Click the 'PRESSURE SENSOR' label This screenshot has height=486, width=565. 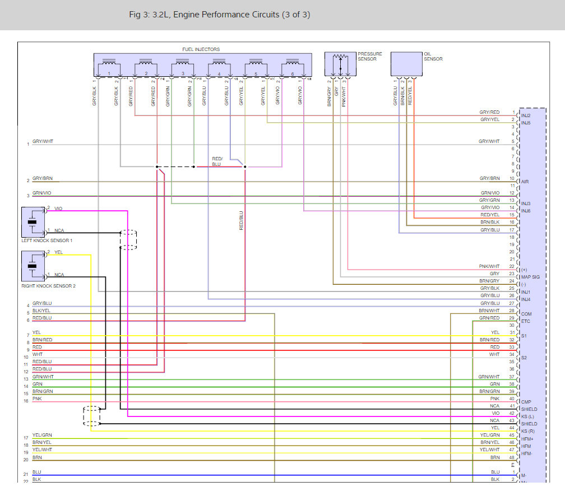370,56
